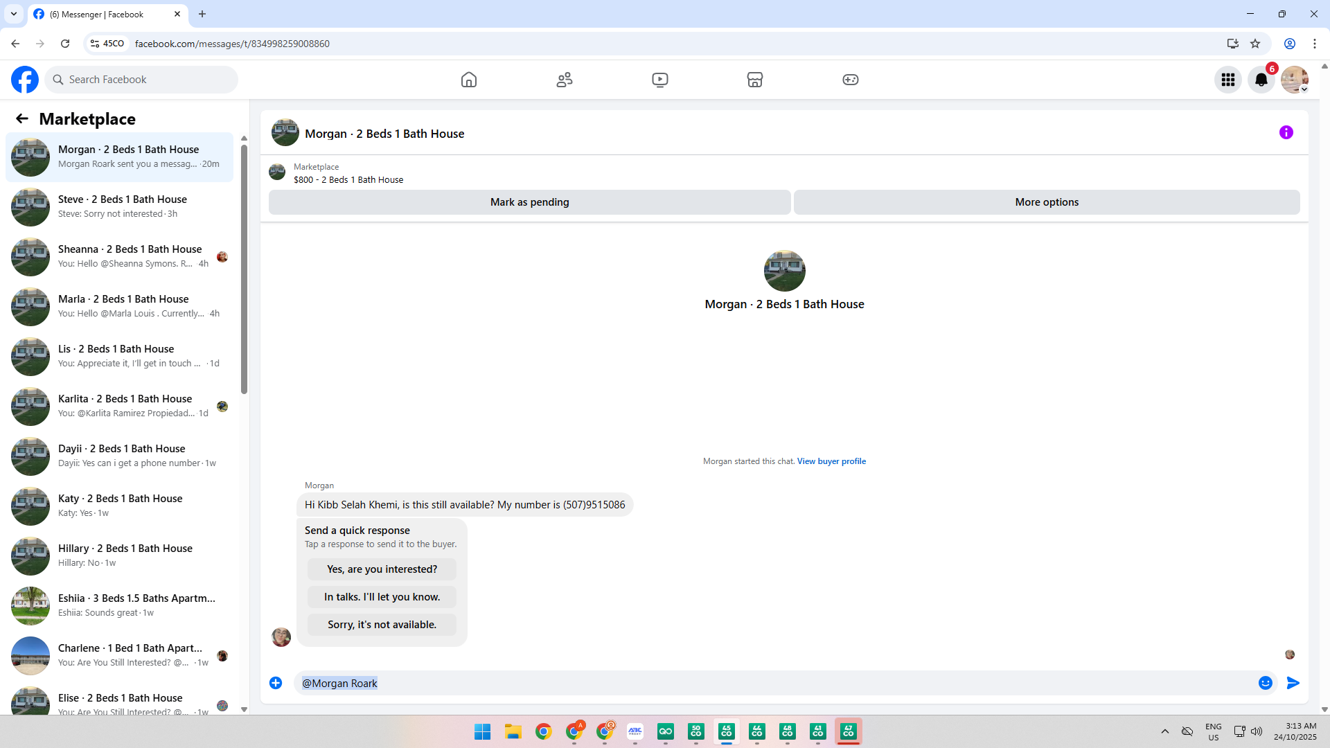Open the Friends icon in top navigation
The image size is (1330, 748).
565,80
